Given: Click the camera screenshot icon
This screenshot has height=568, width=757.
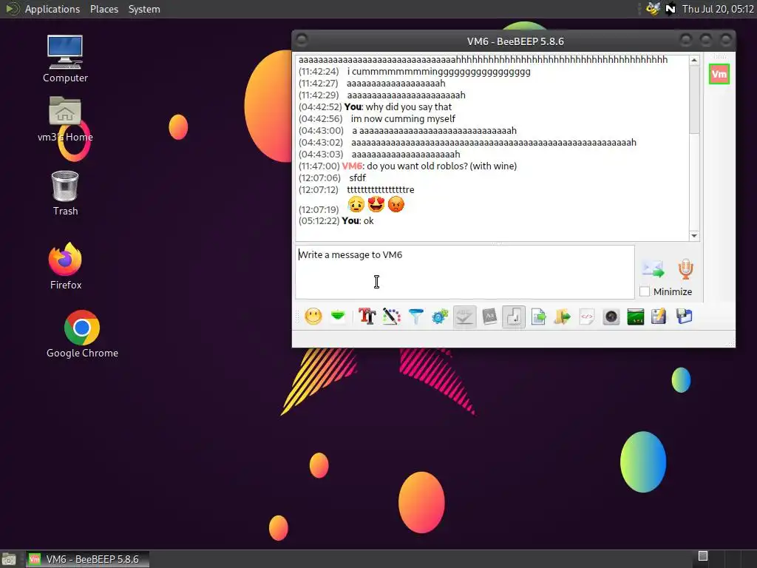Looking at the screenshot, I should (x=611, y=317).
